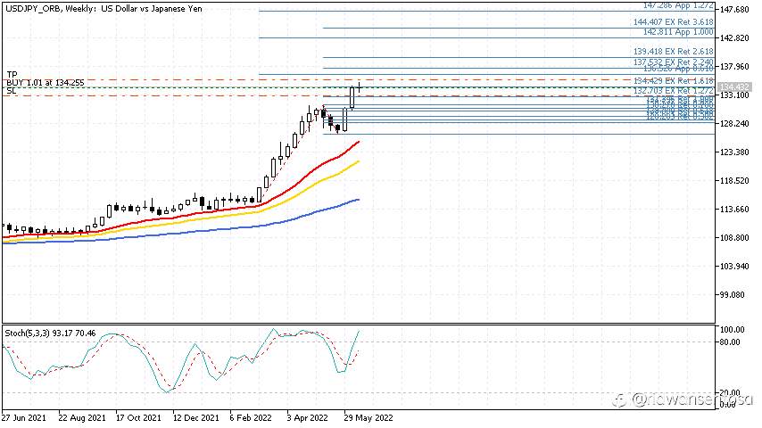Click the 134.429 EX Ret 1.618 level label

tap(673, 80)
